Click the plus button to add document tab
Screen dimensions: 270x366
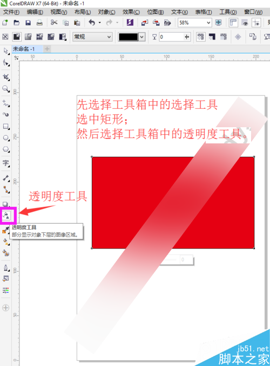coord(47,49)
